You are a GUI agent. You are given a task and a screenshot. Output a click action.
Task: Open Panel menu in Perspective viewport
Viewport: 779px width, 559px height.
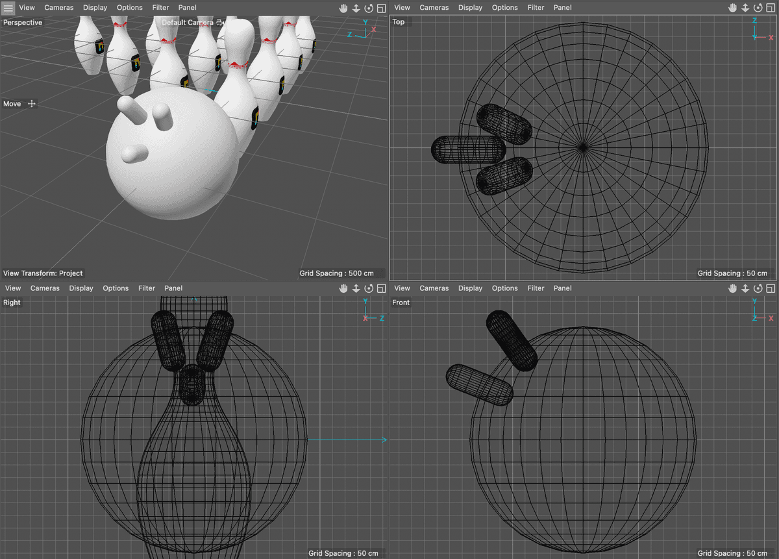[188, 8]
